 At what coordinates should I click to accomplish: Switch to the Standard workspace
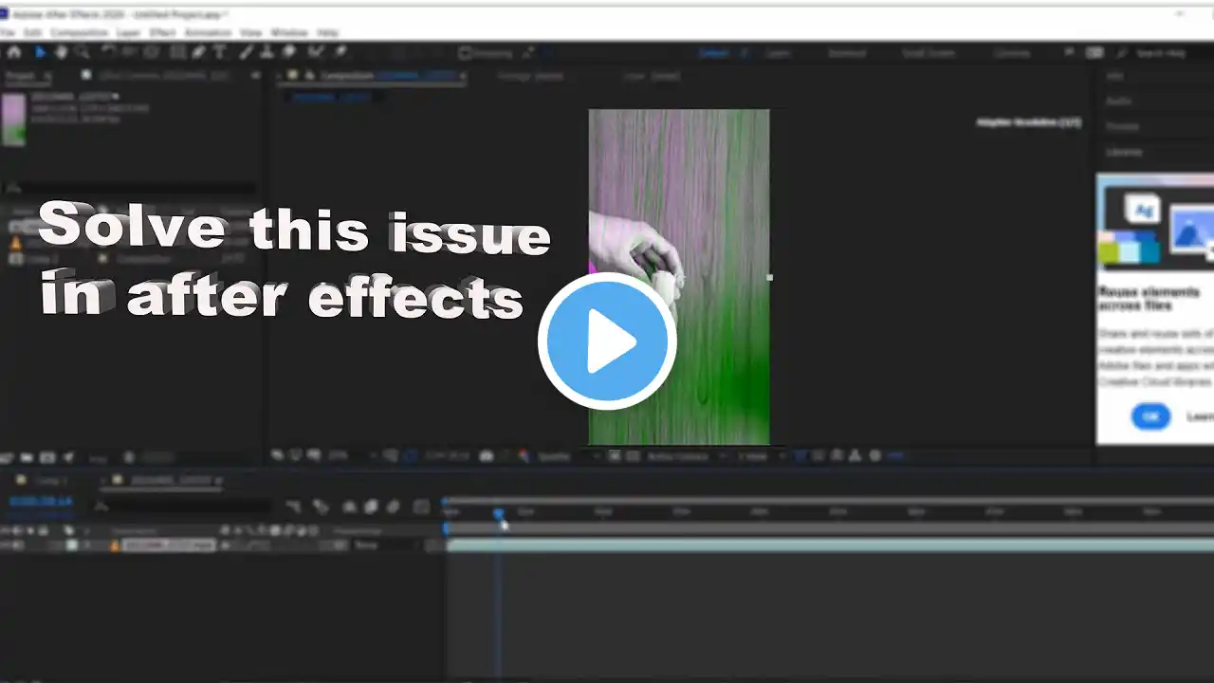point(847,54)
